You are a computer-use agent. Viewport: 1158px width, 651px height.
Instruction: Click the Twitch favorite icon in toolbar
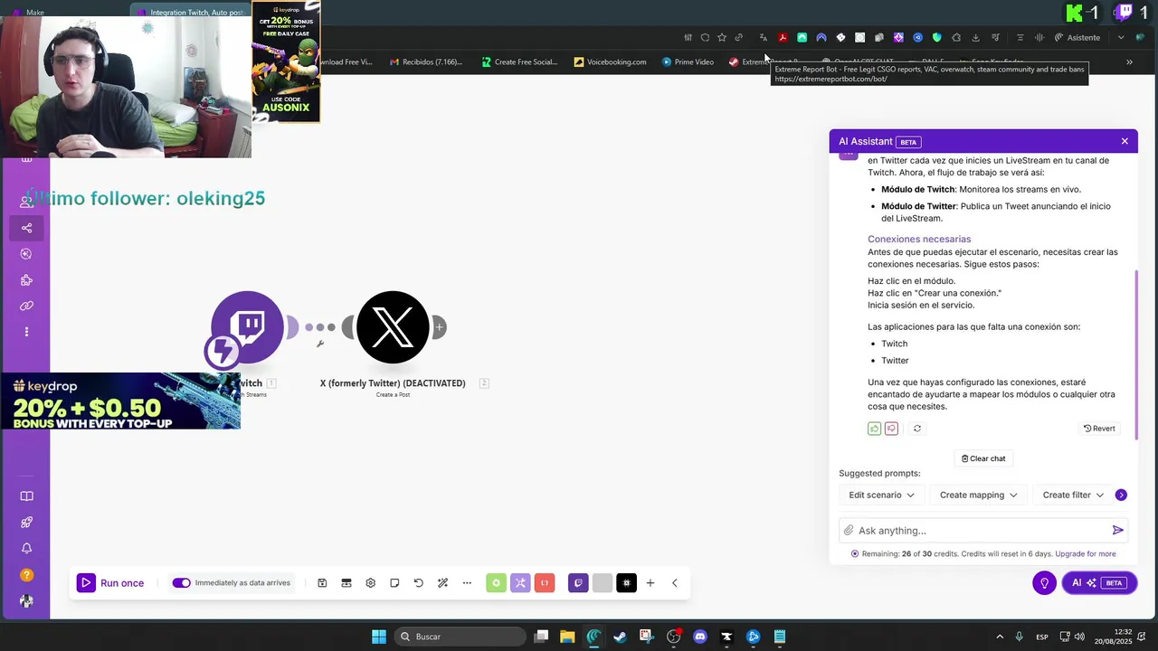click(x=578, y=583)
